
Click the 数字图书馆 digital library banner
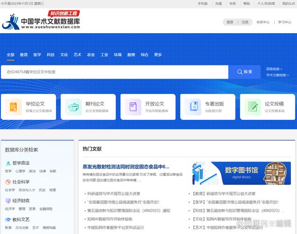pos(241,173)
